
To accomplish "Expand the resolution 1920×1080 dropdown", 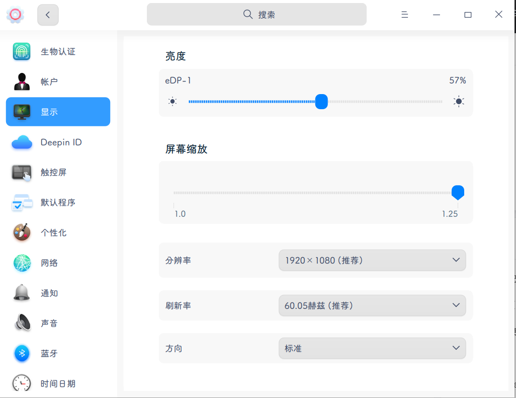I will point(372,260).
